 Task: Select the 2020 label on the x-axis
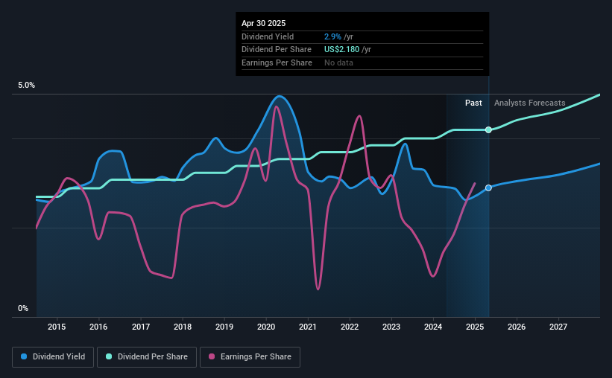(266, 327)
